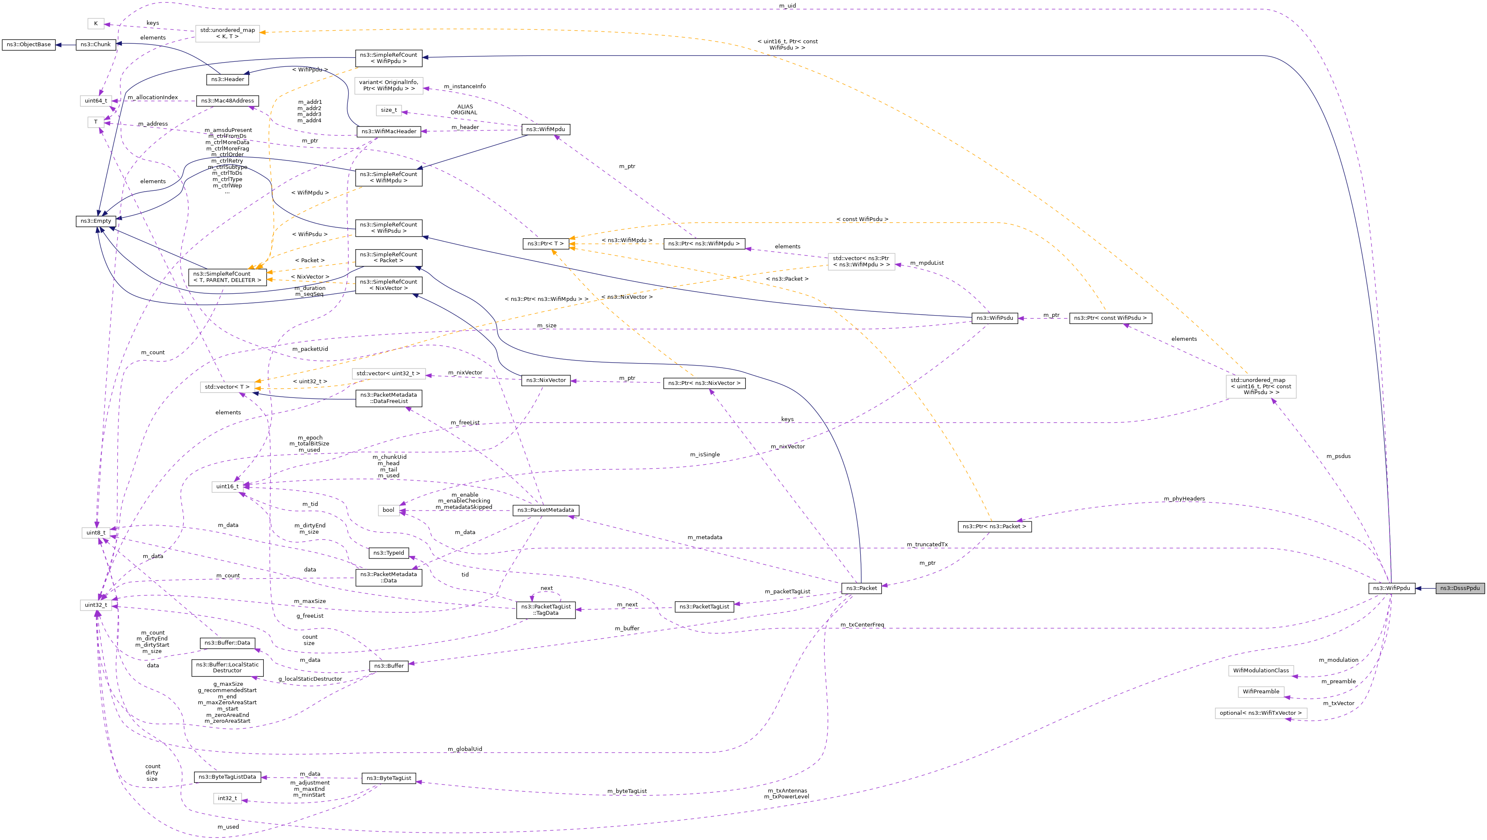Click the uint16_t type node
This screenshot has width=1487, height=840.
tap(227, 487)
